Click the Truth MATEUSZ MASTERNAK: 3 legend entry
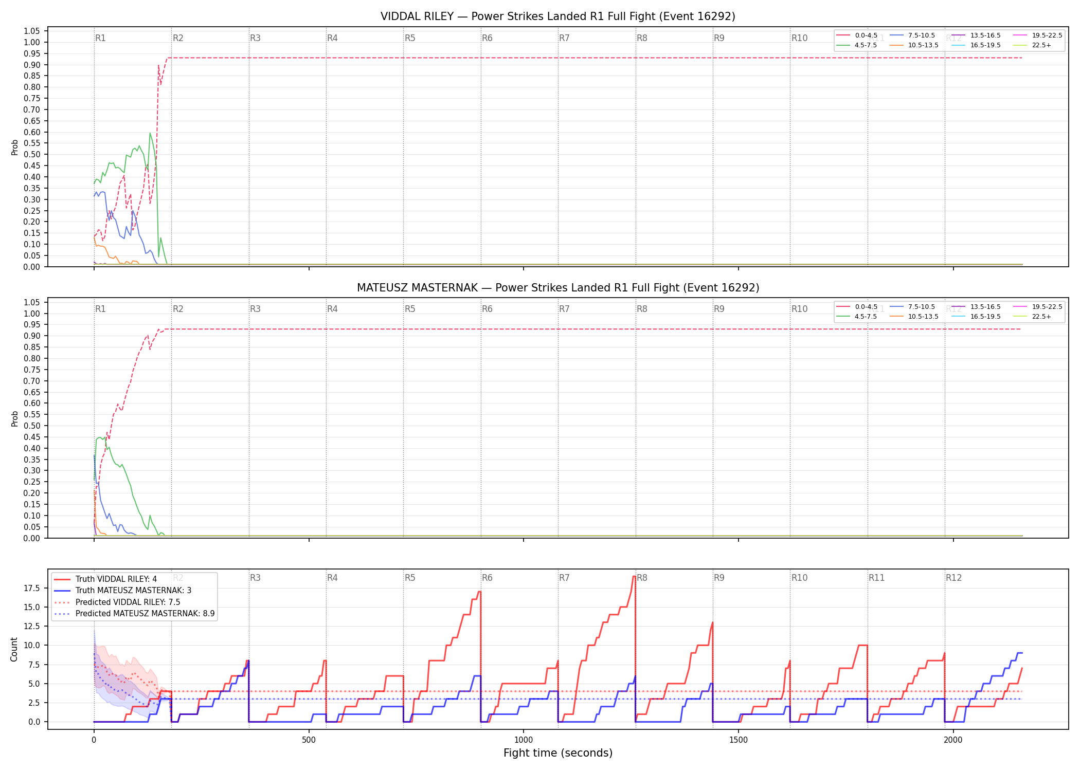Image resolution: width=1080 pixels, height=771 pixels. coord(122,591)
